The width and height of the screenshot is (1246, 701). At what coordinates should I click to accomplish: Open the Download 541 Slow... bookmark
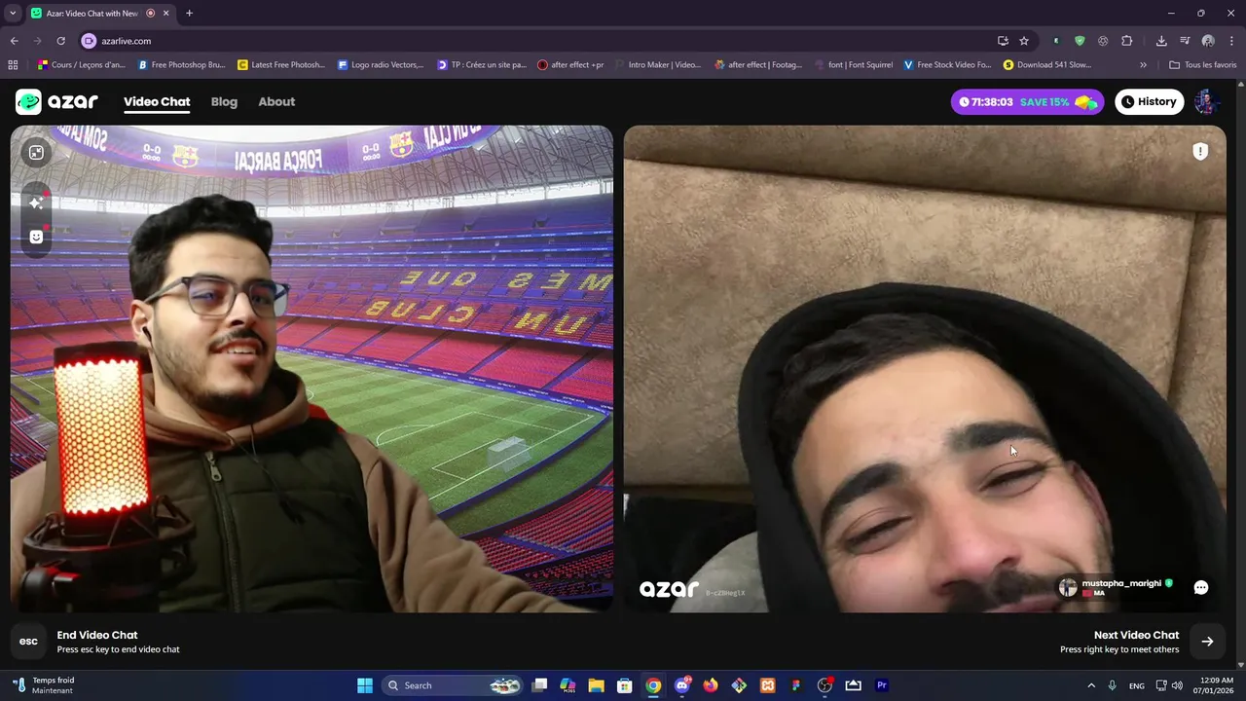pyautogui.click(x=1047, y=65)
